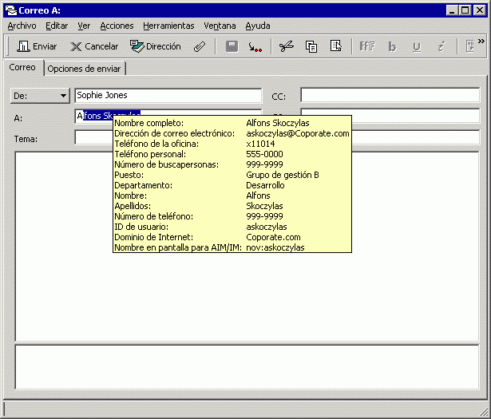Open the Herramientas menu
The image size is (491, 419).
(x=168, y=26)
